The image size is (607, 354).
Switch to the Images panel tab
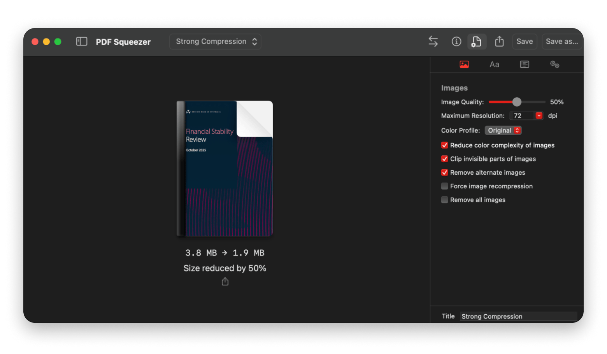tap(464, 64)
